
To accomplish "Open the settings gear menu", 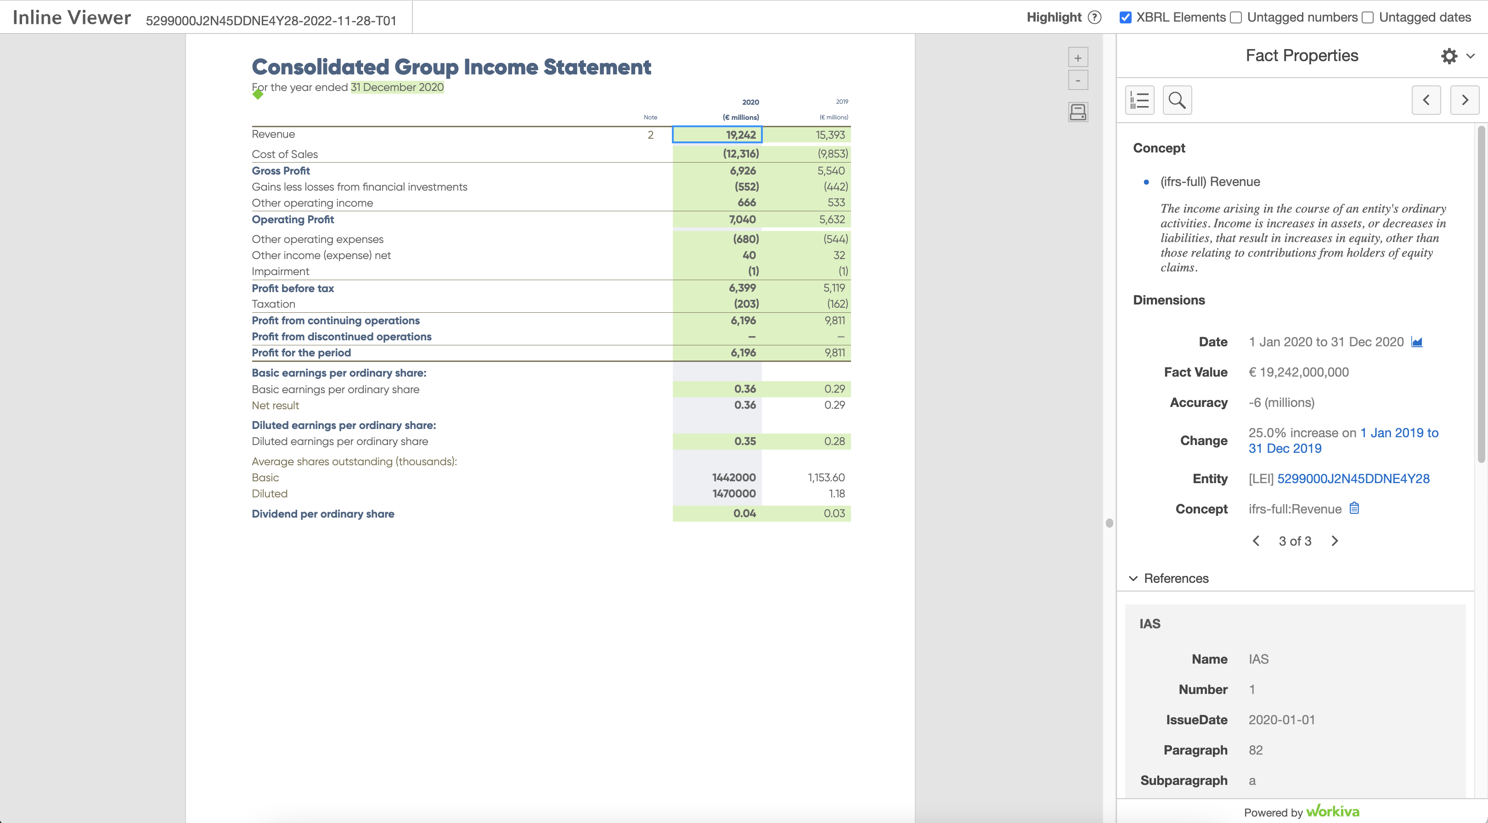I will tap(1449, 56).
